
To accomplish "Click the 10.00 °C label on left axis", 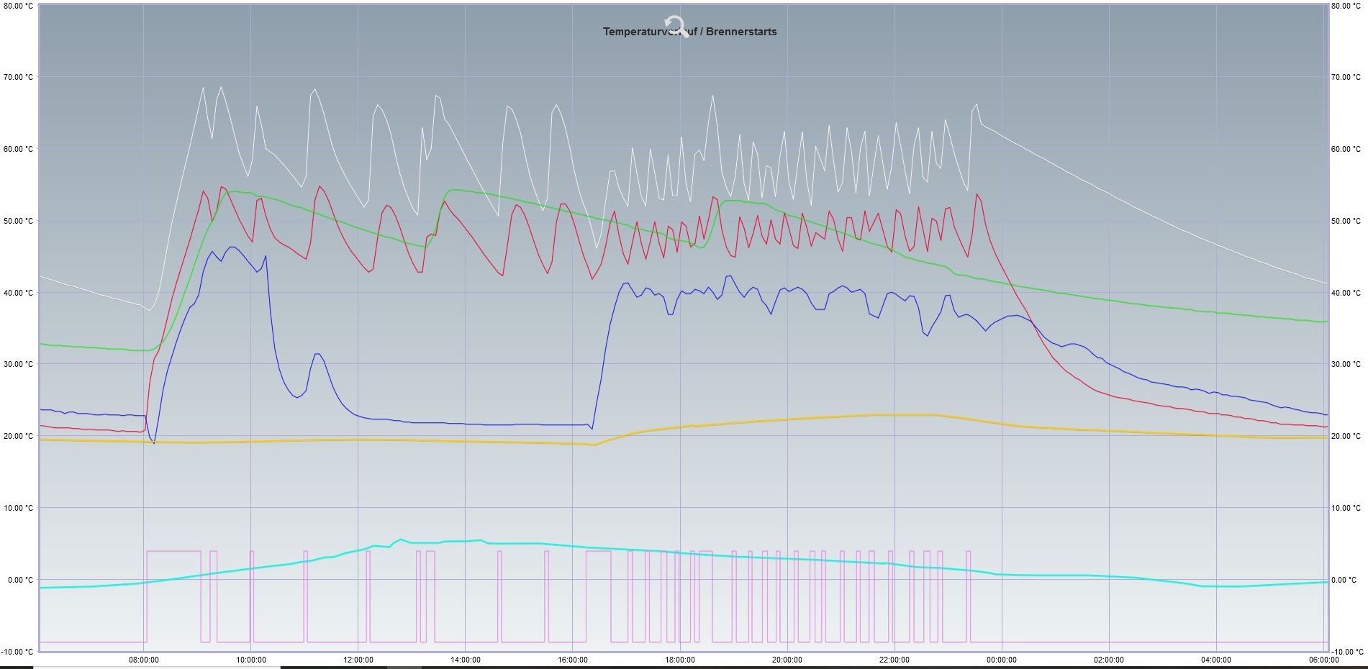I will pos(18,508).
